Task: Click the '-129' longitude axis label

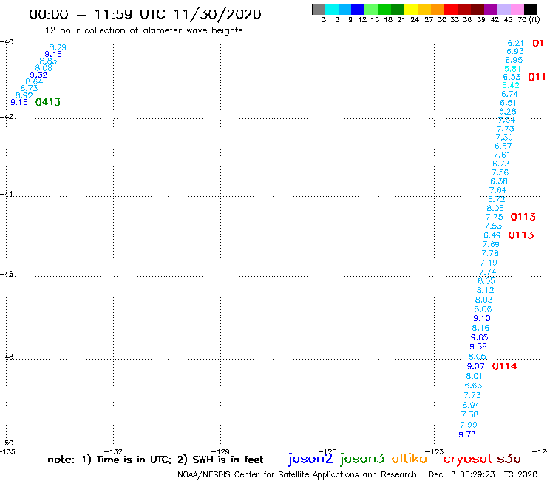Action: (x=220, y=451)
